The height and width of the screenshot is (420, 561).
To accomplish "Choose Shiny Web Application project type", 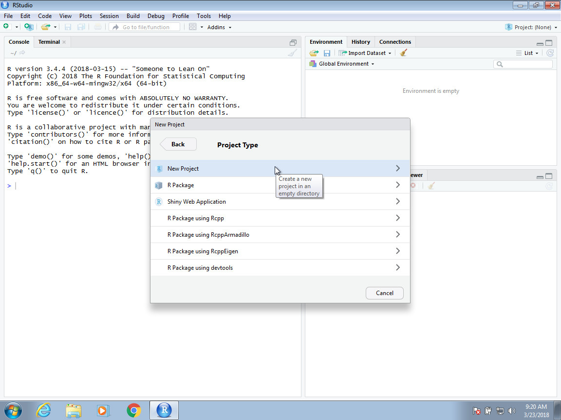I will tap(280, 201).
